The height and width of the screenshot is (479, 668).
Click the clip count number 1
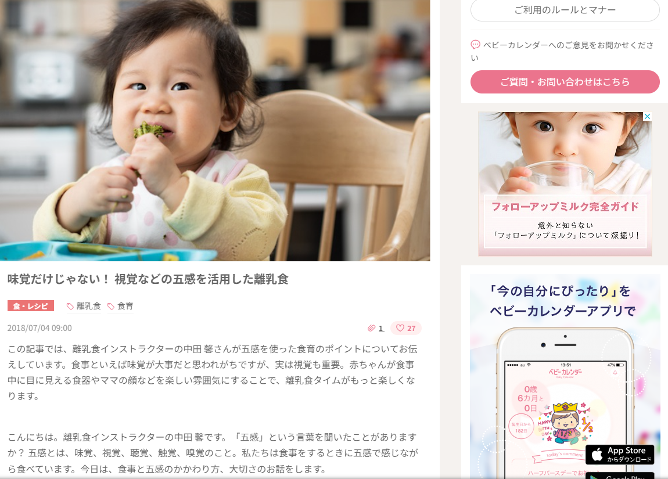pyautogui.click(x=381, y=328)
